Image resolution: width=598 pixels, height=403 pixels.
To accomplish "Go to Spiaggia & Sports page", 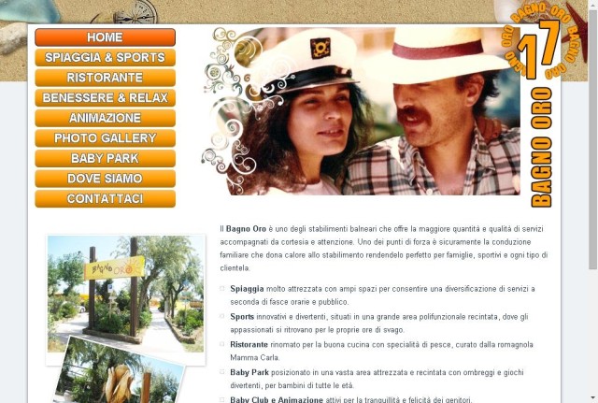I will coord(105,57).
